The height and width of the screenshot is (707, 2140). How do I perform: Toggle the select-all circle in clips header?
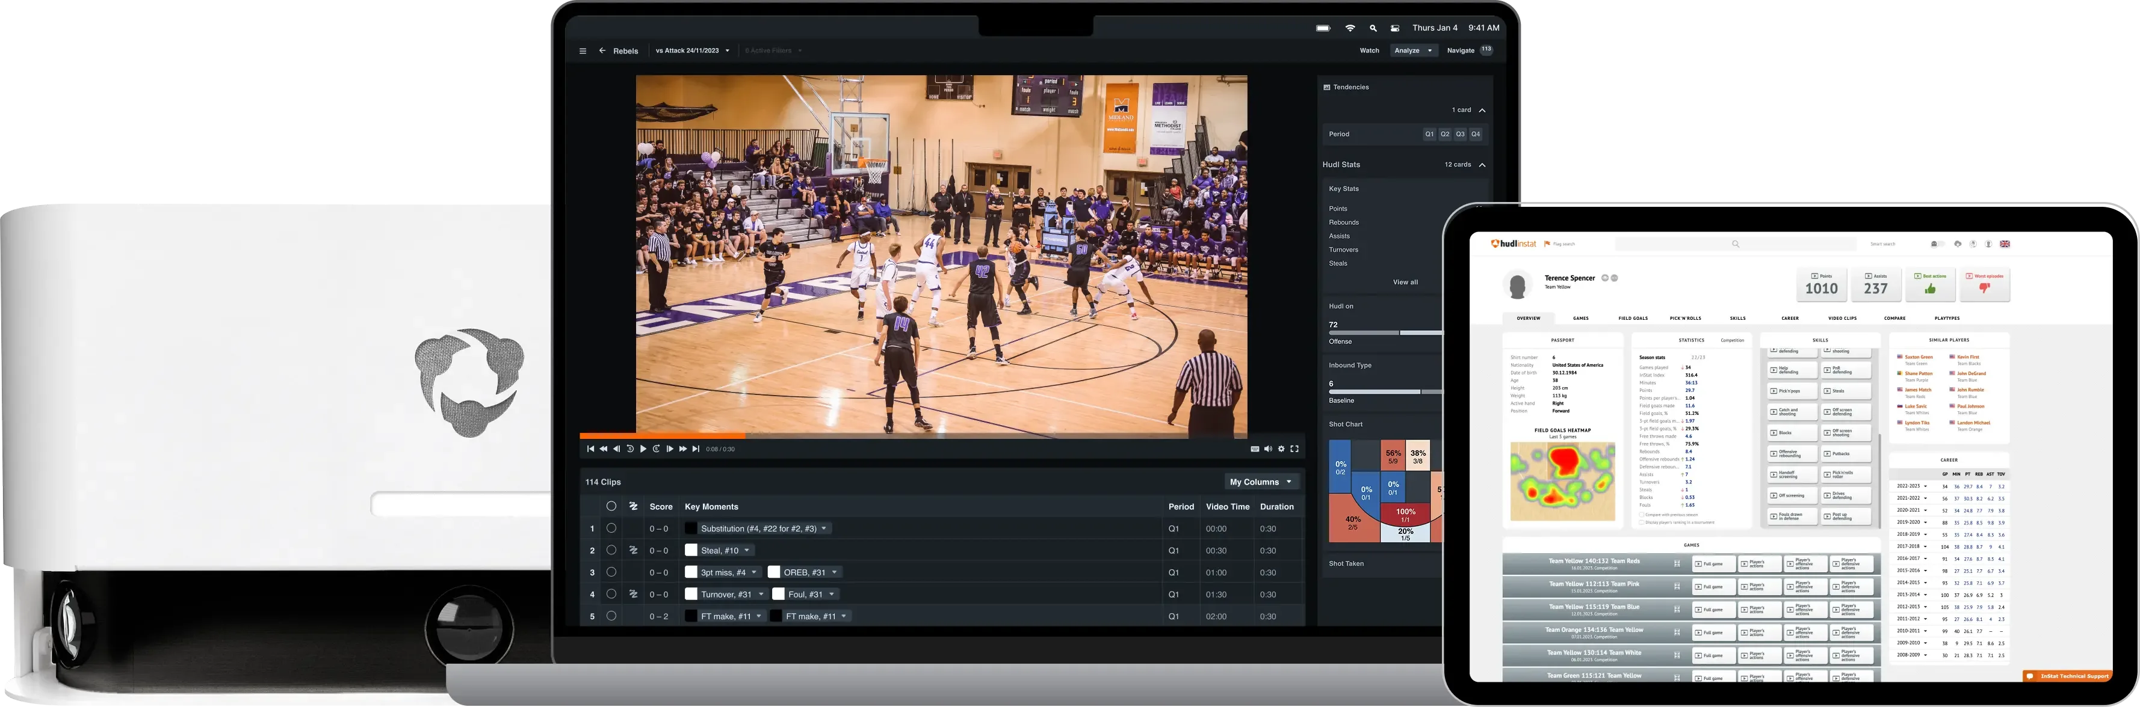coord(611,506)
